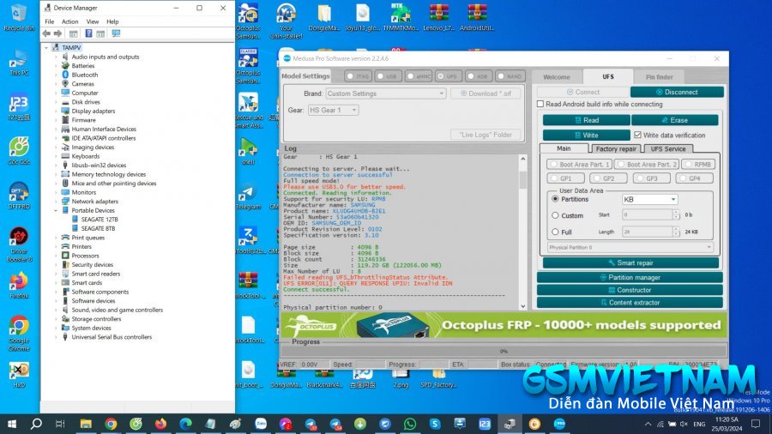
Task: Open the Telegram desktop shortcut
Action: point(248,196)
